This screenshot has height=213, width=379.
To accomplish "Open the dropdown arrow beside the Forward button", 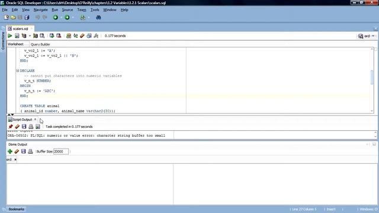I will [73, 18].
